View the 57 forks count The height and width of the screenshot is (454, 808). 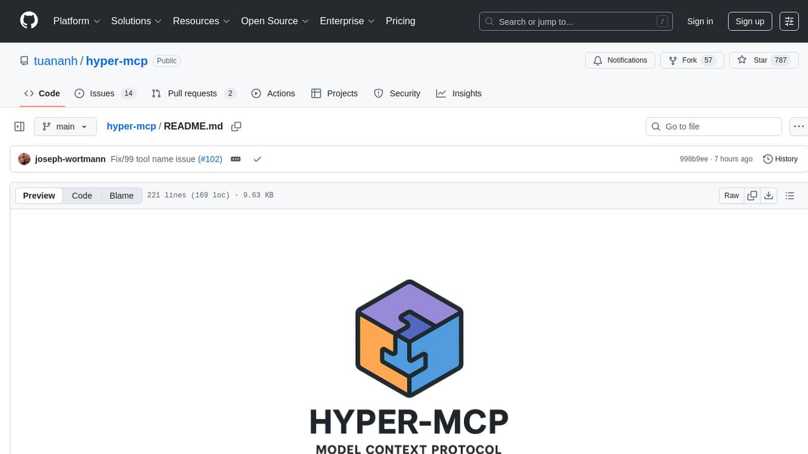(x=708, y=61)
